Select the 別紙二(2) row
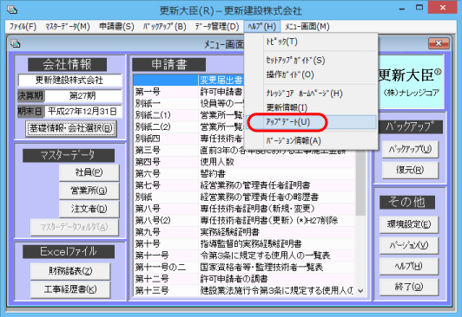The height and width of the screenshot is (317, 462). 188,127
